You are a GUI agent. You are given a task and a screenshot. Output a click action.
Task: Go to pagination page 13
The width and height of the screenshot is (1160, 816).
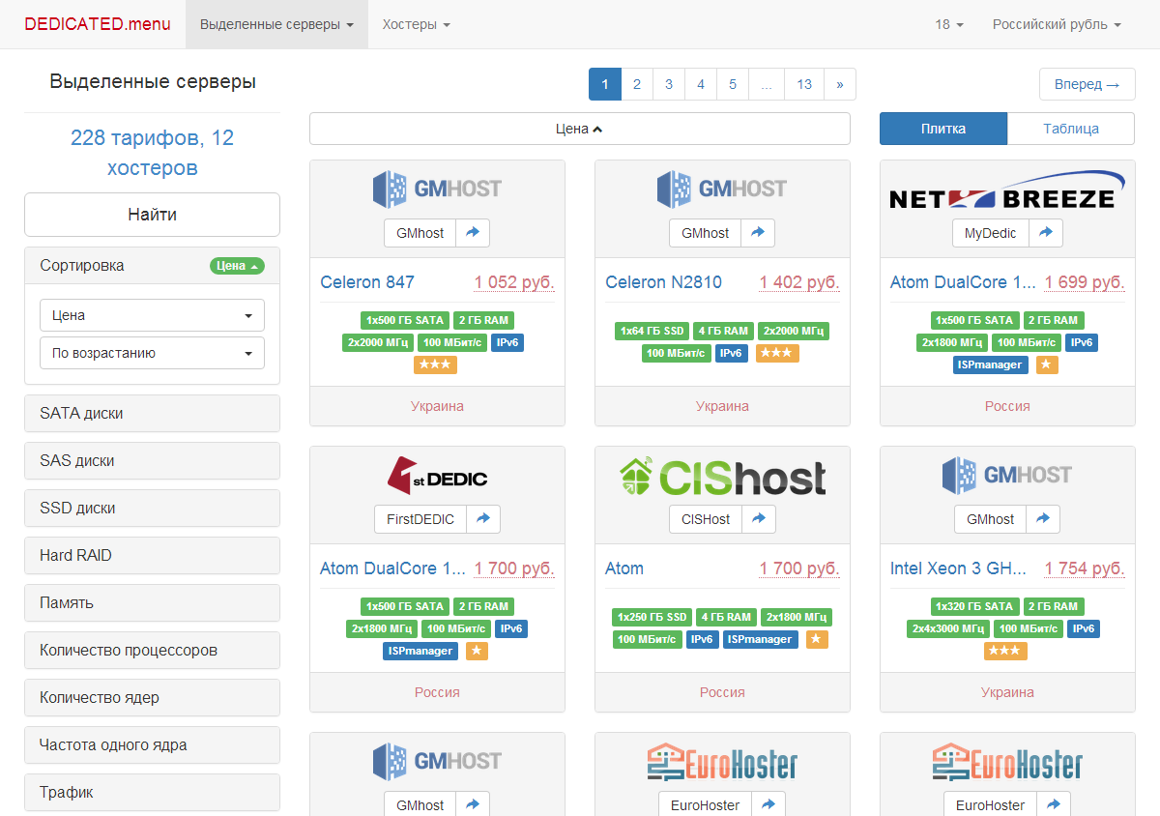tap(804, 84)
